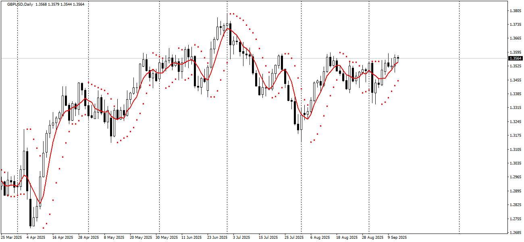Click the 1.3735 price axis label
The image size is (524, 242).
(515, 25)
